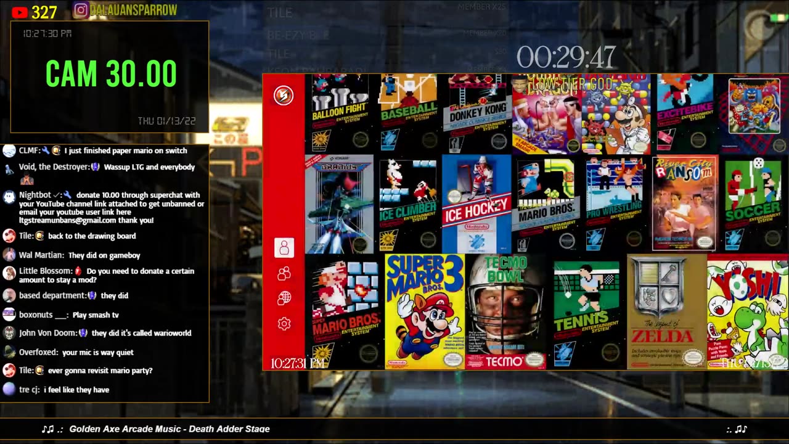The width and height of the screenshot is (789, 444).
Task: Select the Baseball game cover
Action: pyautogui.click(x=408, y=113)
